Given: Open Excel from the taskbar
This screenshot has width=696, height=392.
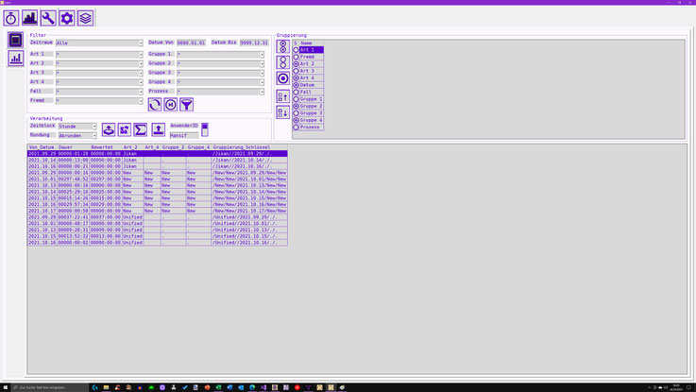Looking at the screenshot, I should 218,387.
